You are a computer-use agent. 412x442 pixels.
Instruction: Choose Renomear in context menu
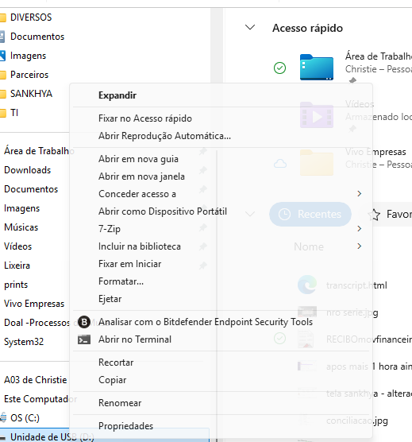[120, 403]
